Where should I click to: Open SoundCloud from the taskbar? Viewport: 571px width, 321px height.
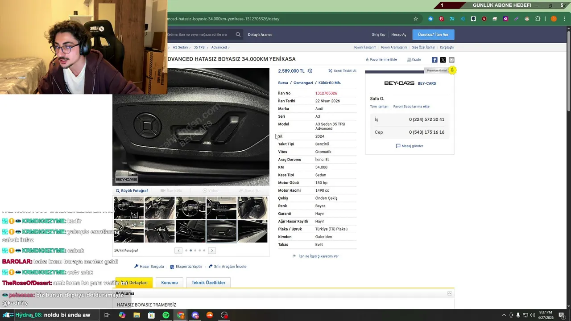click(x=210, y=315)
